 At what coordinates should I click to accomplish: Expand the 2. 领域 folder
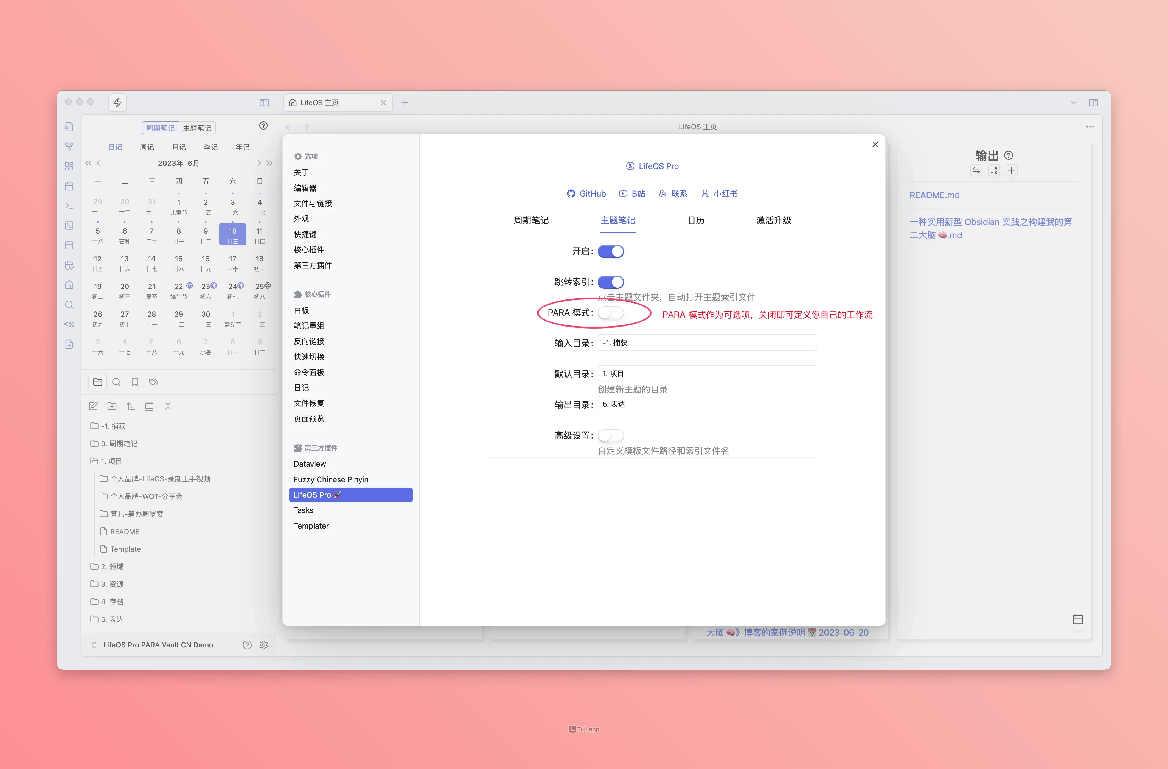point(112,566)
